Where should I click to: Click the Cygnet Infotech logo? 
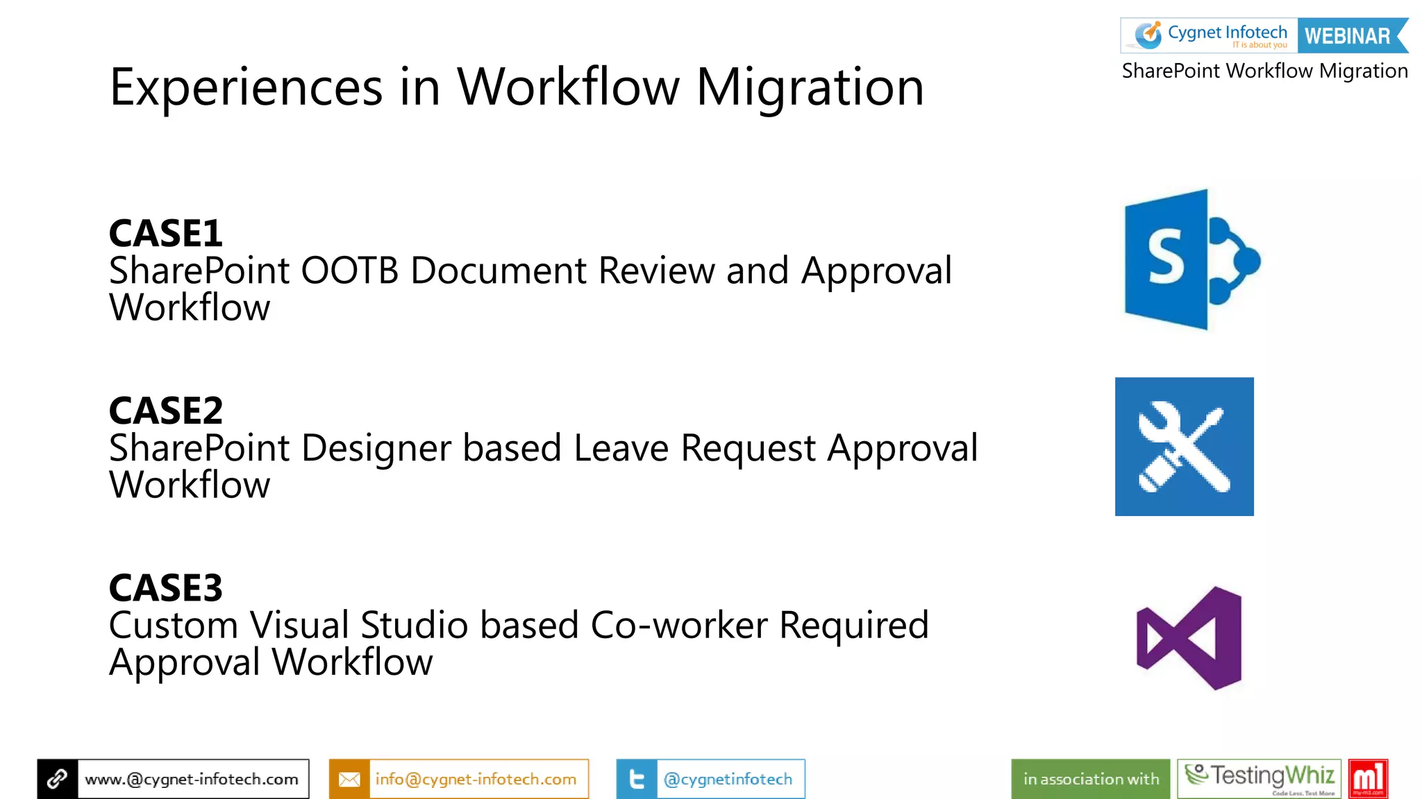(1210, 35)
